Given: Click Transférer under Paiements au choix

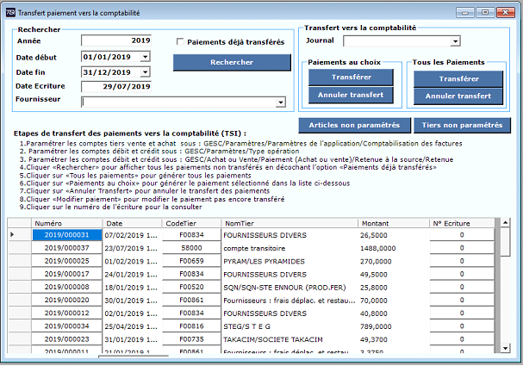Looking at the screenshot, I should click(x=351, y=78).
